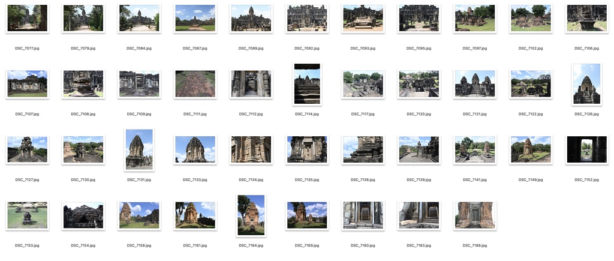Image resolution: width=614 pixels, height=261 pixels.
Task: Click the DSC_7117.jpg thumbnail
Action: [363, 84]
